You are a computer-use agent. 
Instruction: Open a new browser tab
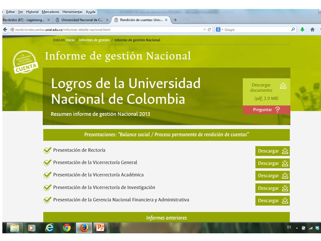point(175,20)
